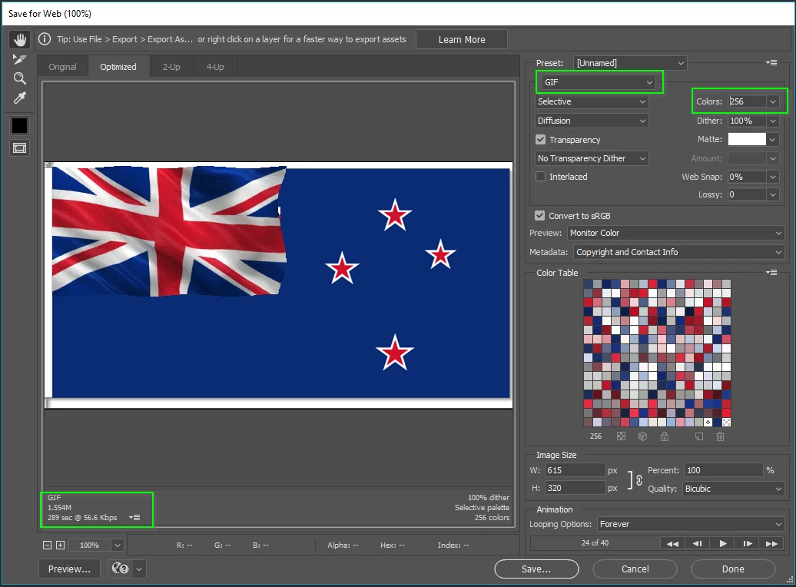Click the Save... button
Image resolution: width=796 pixels, height=587 pixels.
pos(536,569)
